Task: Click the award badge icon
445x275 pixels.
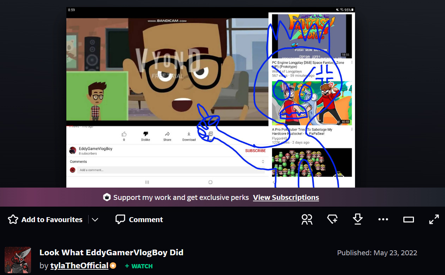Action: click(332, 219)
